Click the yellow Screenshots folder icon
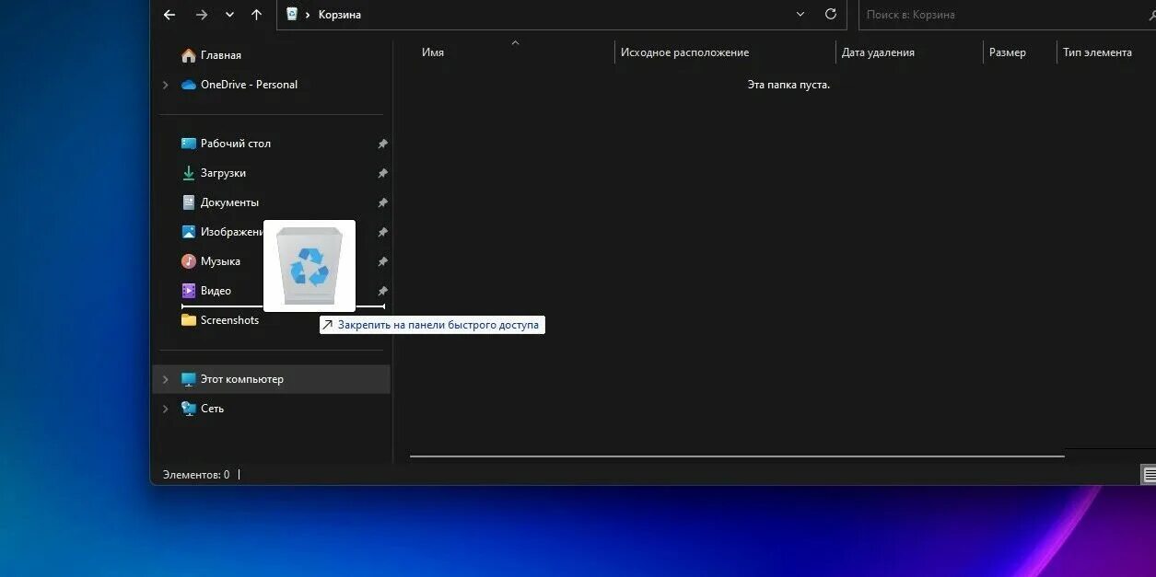 189,320
